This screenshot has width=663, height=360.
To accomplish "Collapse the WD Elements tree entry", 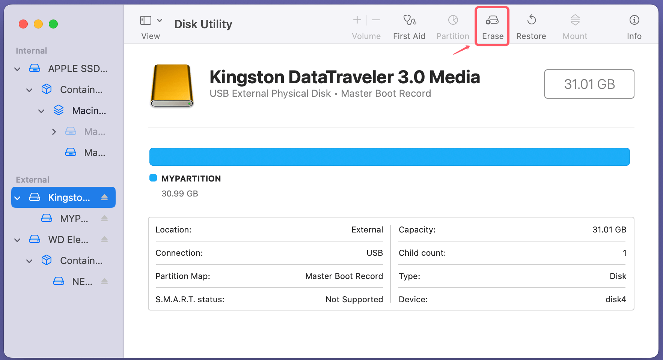I will [x=17, y=240].
